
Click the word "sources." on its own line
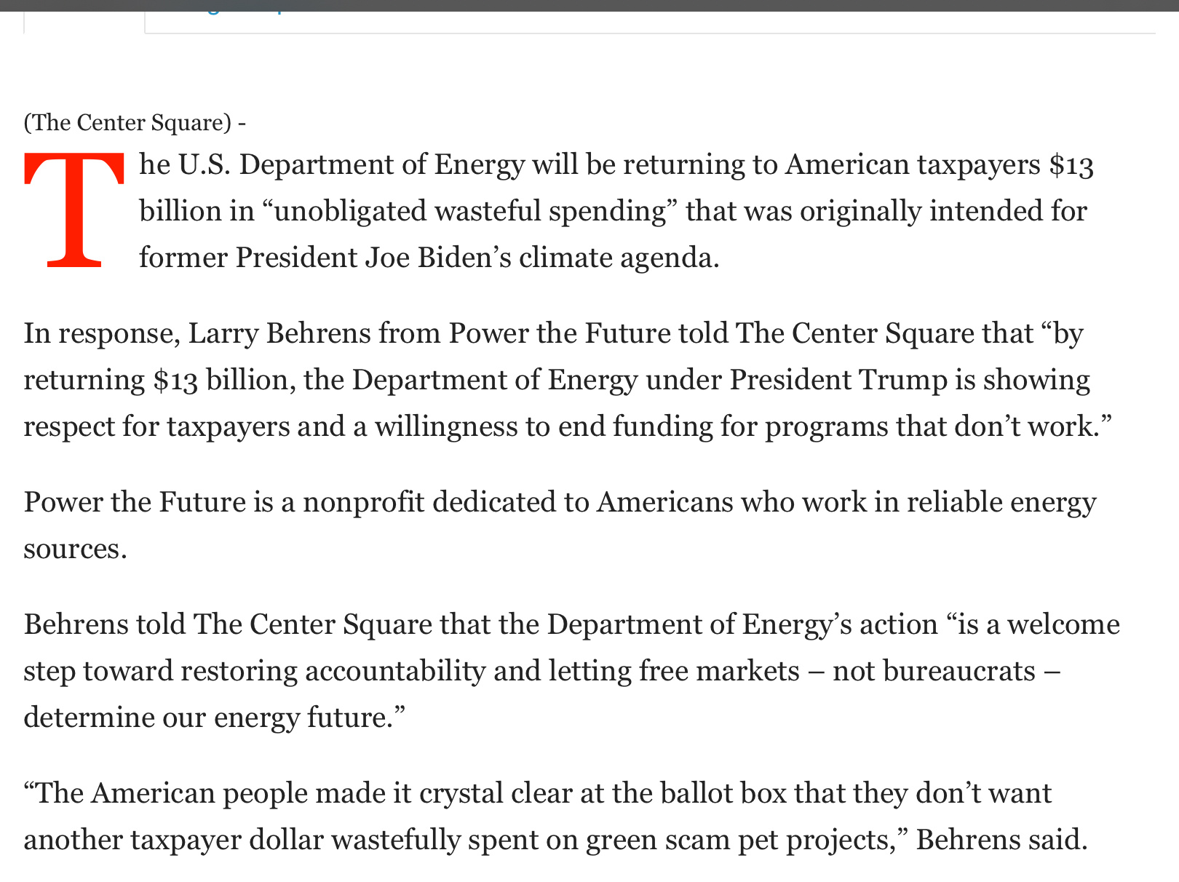click(x=76, y=549)
